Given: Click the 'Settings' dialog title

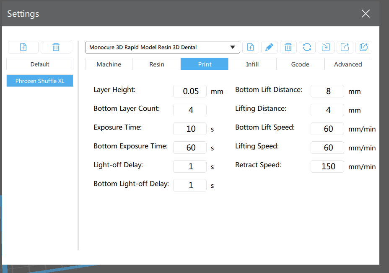Looking at the screenshot, I should pos(23,14).
